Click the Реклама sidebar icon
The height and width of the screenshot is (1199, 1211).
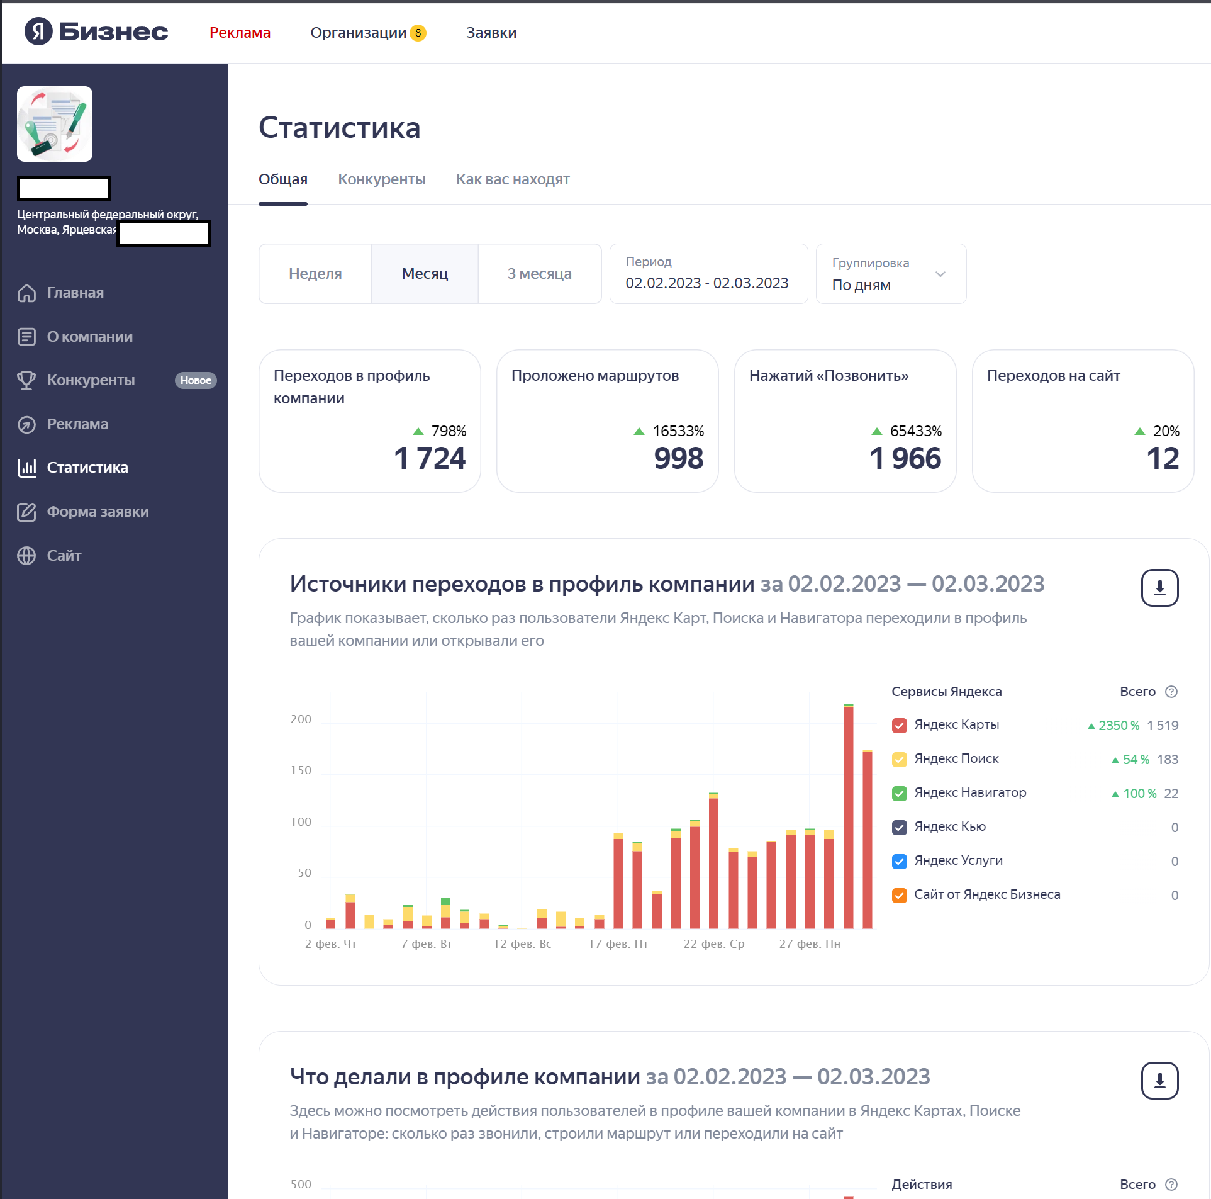[x=26, y=424]
